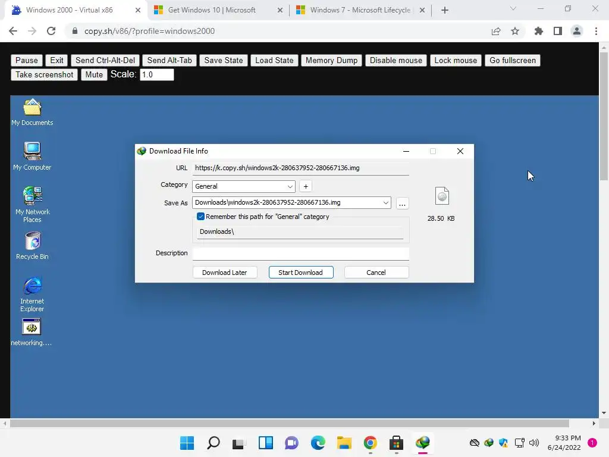The height and width of the screenshot is (457, 609).
Task: Click the horizontal scrollbar at page bottom
Action: tap(290, 423)
